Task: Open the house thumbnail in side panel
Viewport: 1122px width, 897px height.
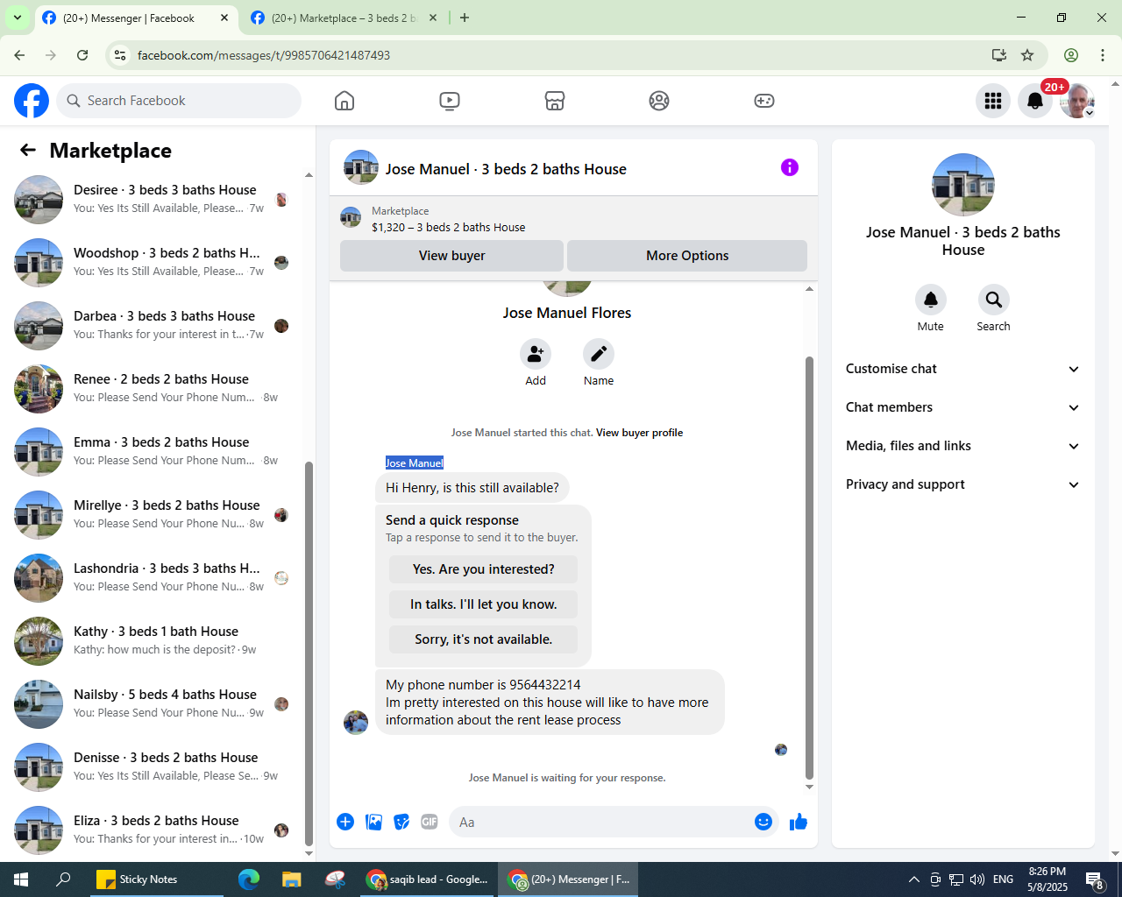Action: (x=963, y=185)
